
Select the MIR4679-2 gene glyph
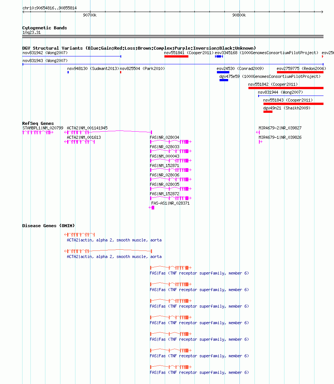pyautogui.click(x=258, y=132)
